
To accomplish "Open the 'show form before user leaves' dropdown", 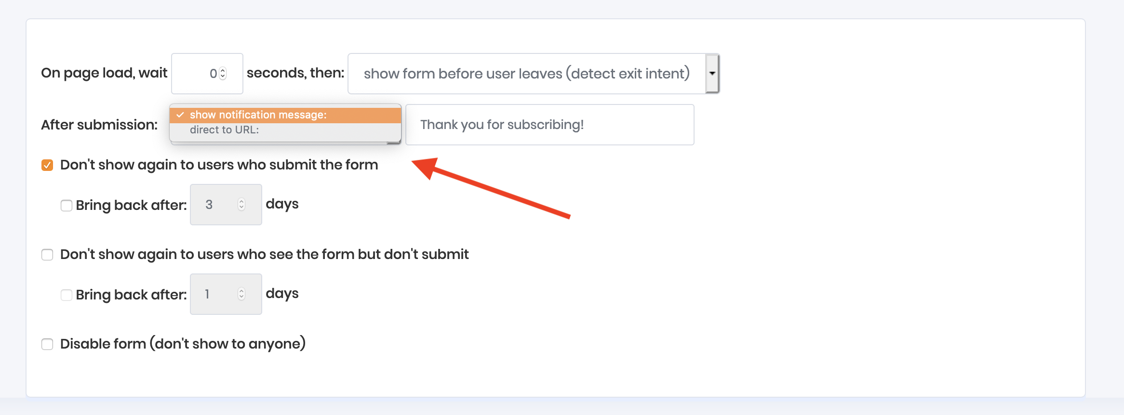I will pos(526,74).
